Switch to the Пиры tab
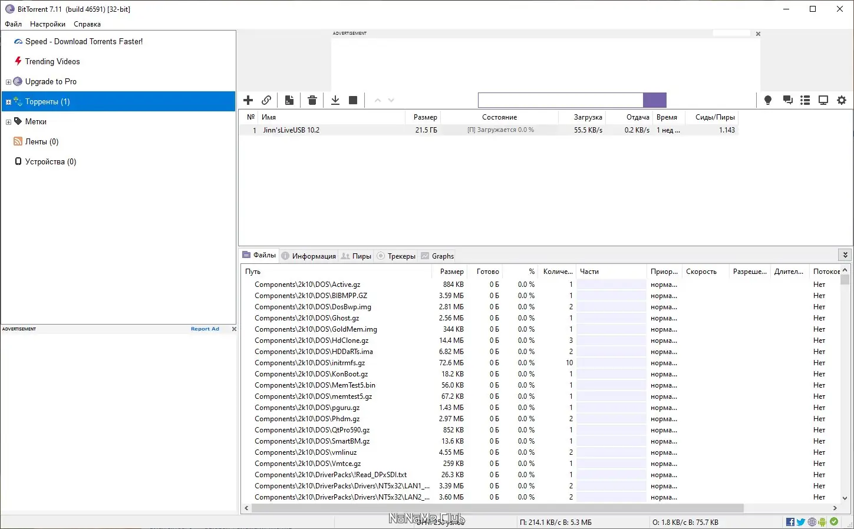The width and height of the screenshot is (854, 529). click(356, 256)
